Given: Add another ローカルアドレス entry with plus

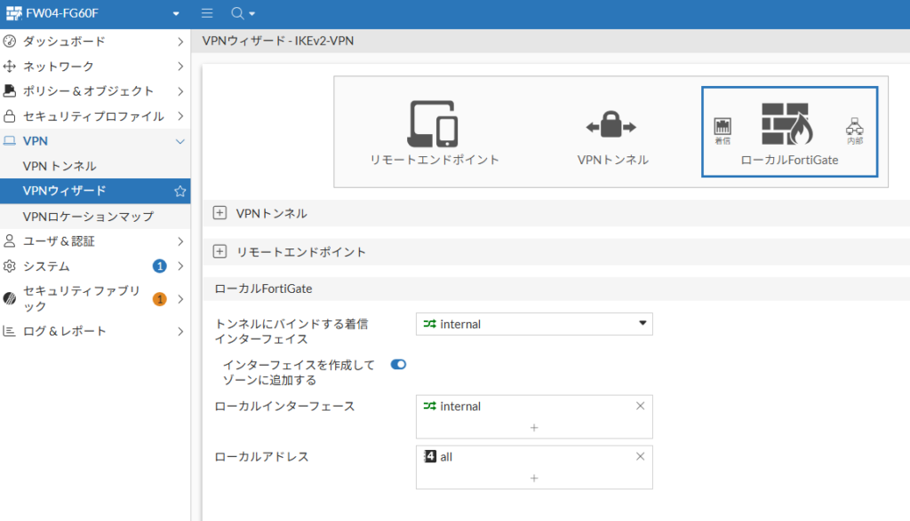Looking at the screenshot, I should click(534, 478).
